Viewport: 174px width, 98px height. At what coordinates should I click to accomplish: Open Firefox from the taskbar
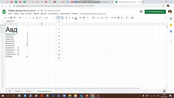click(87, 96)
